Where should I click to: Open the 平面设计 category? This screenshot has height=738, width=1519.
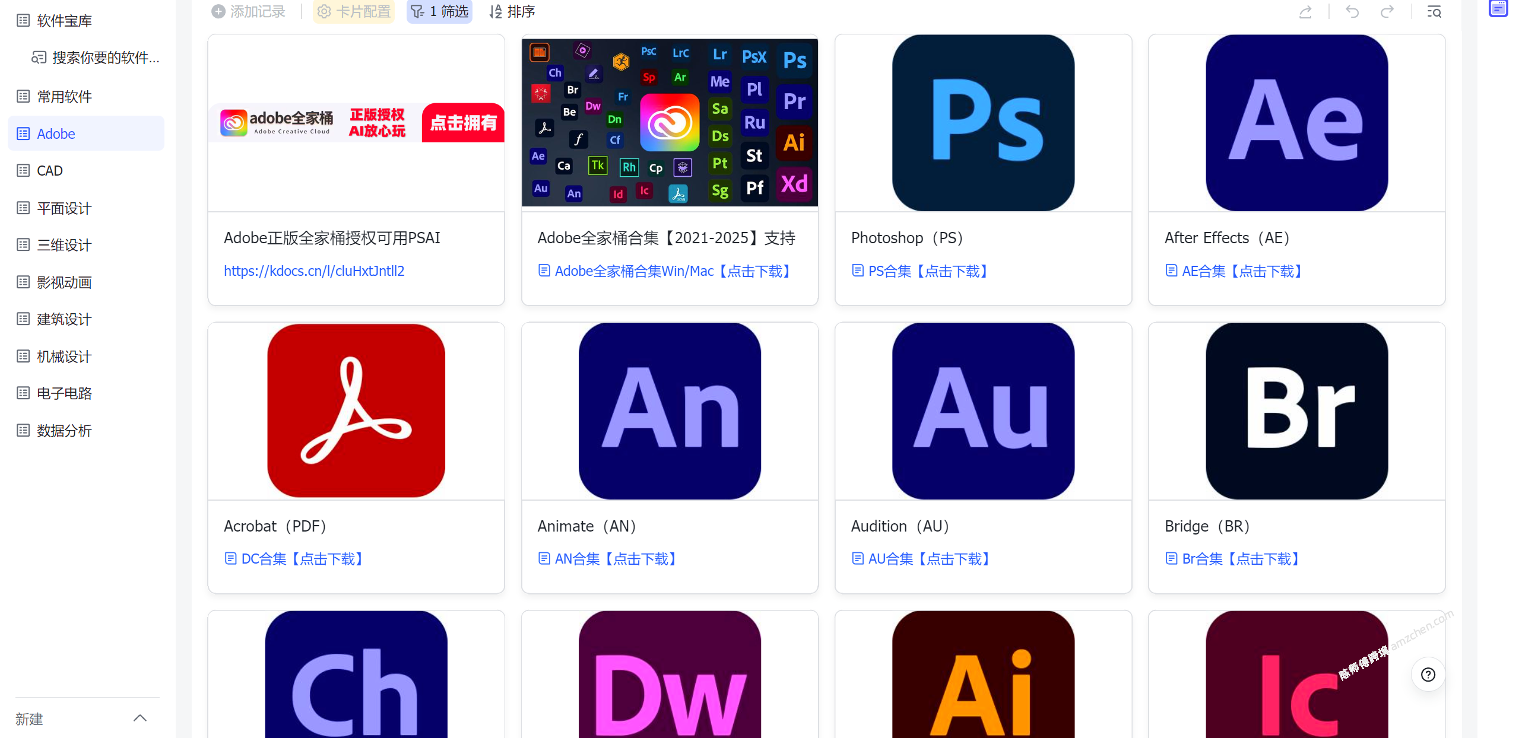(86, 208)
